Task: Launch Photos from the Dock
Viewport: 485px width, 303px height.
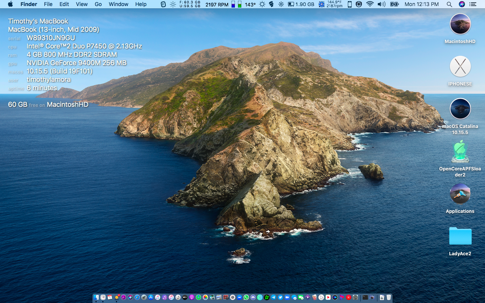Action: tap(205, 297)
